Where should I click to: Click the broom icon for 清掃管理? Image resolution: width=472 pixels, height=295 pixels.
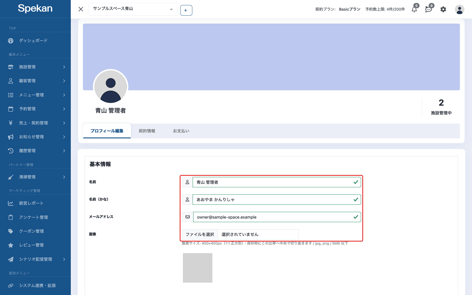point(11,177)
